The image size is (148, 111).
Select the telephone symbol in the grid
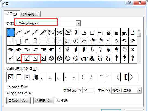tap(68, 32)
